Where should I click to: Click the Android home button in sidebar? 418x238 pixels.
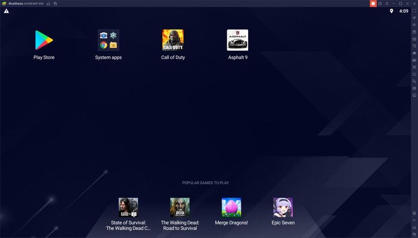(414, 227)
